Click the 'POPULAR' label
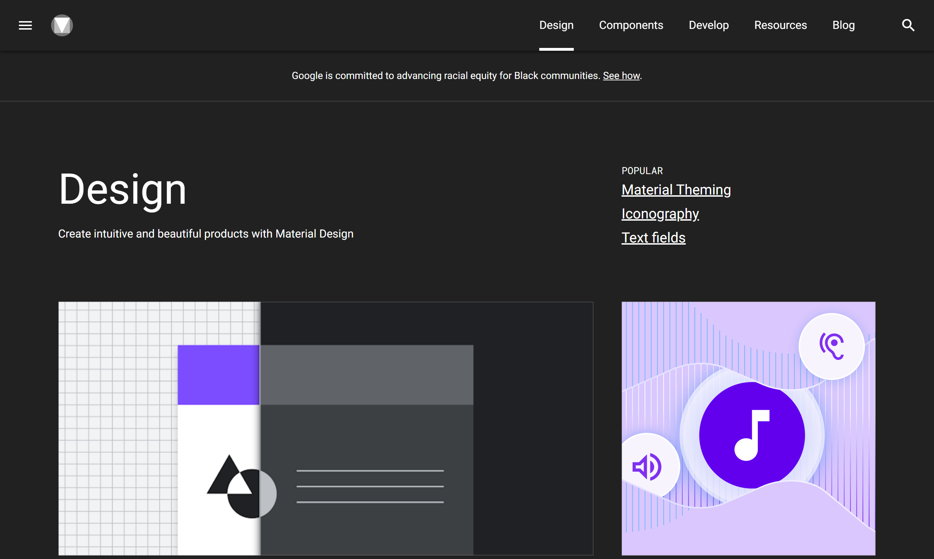The image size is (934, 559). [x=642, y=171]
